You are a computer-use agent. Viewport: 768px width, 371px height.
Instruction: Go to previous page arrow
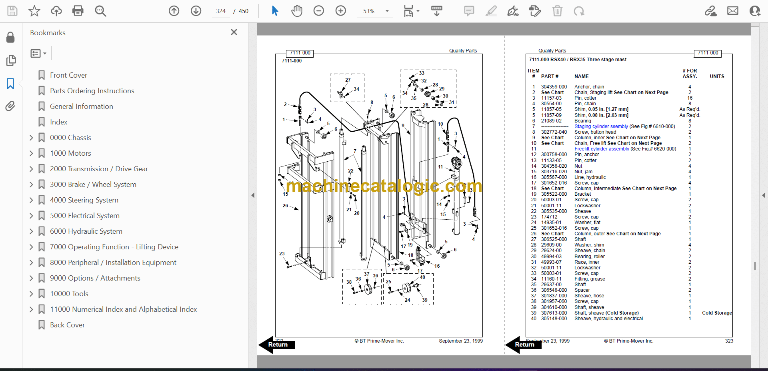pyautogui.click(x=174, y=11)
